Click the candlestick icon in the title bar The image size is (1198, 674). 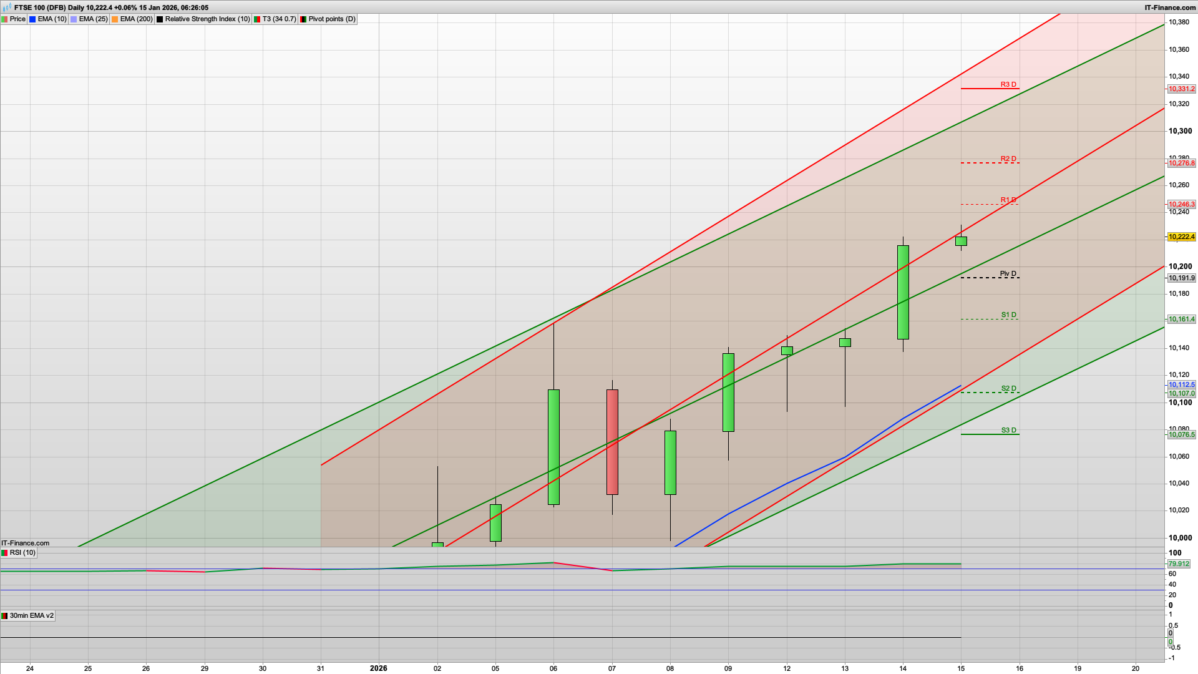coord(6,7)
